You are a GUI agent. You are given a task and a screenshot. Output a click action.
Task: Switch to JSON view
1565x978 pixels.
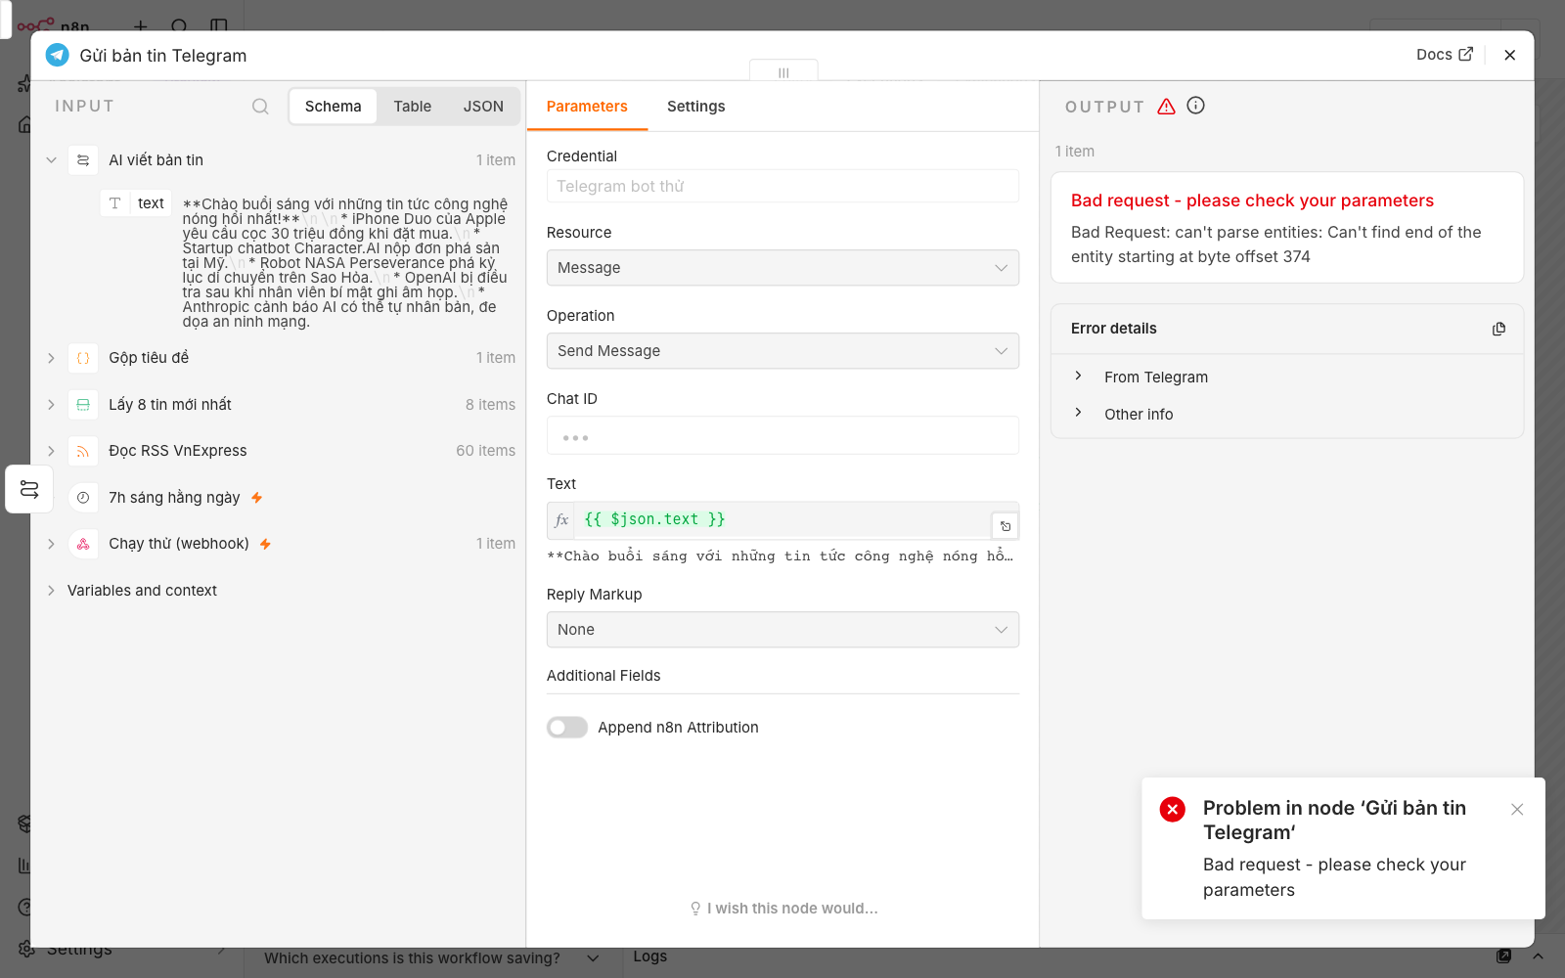483,107
